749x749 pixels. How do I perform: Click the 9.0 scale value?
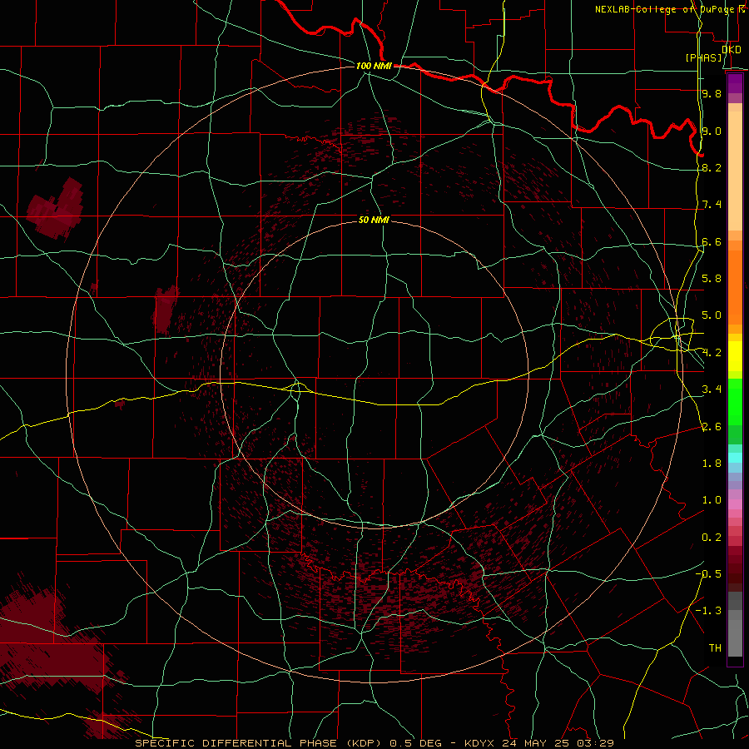click(712, 131)
